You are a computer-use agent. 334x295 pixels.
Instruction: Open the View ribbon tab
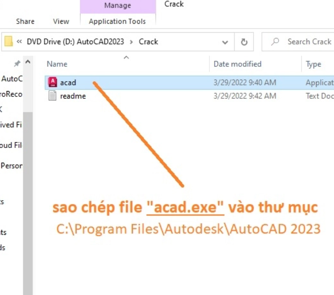61,21
